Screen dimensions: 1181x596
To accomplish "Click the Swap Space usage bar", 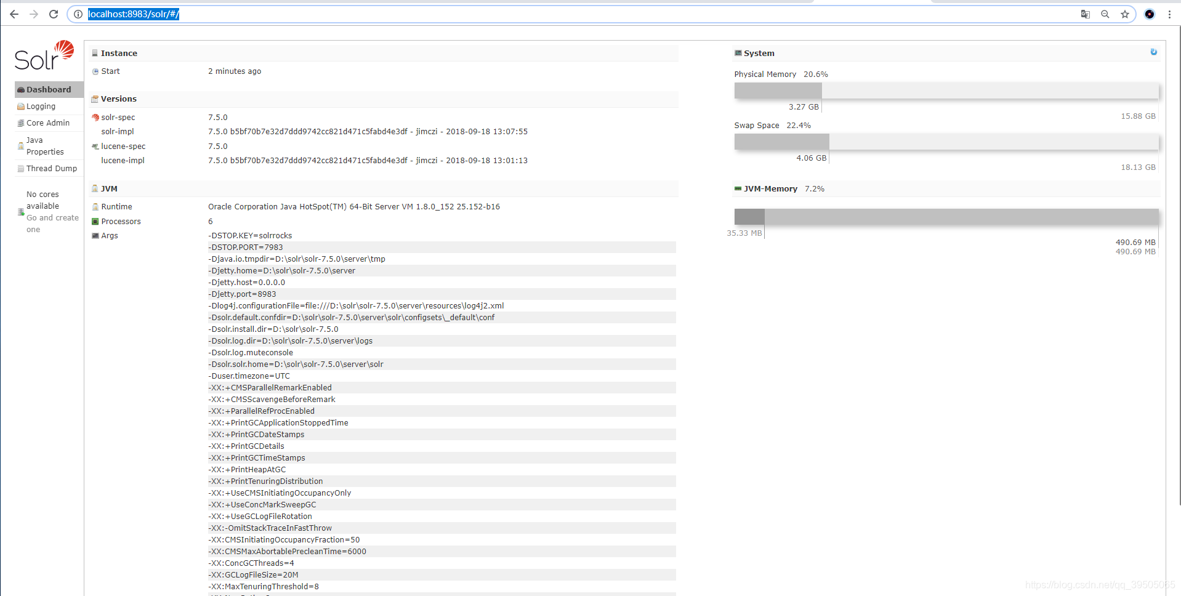I will pyautogui.click(x=946, y=142).
